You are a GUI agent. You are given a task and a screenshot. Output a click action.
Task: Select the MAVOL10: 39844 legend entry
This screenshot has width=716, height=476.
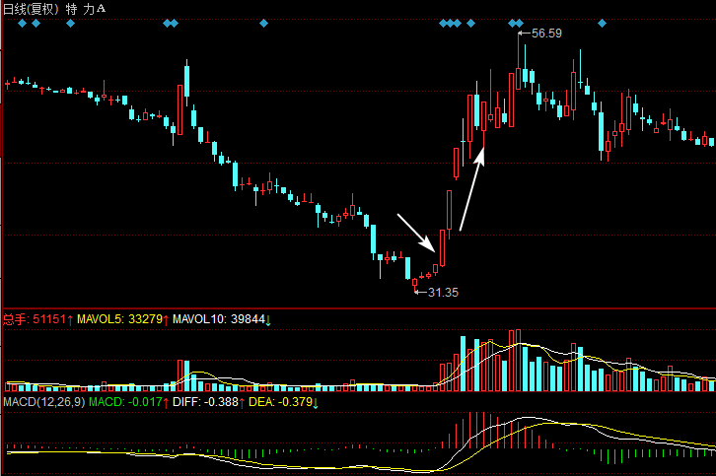(x=217, y=319)
